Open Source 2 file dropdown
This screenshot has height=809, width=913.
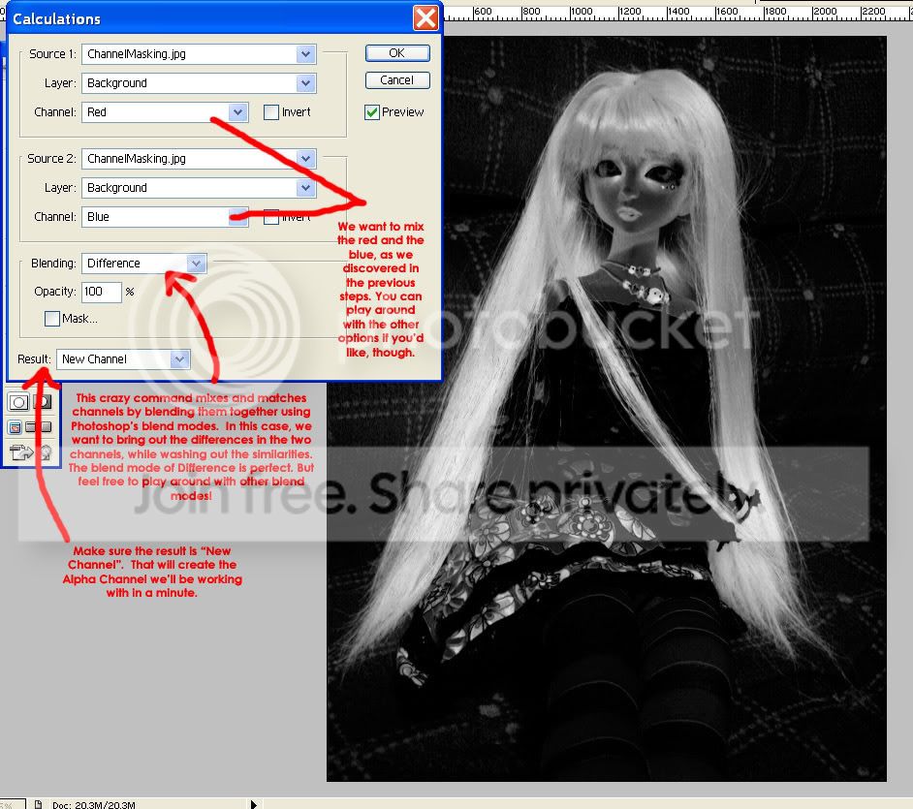coord(305,159)
